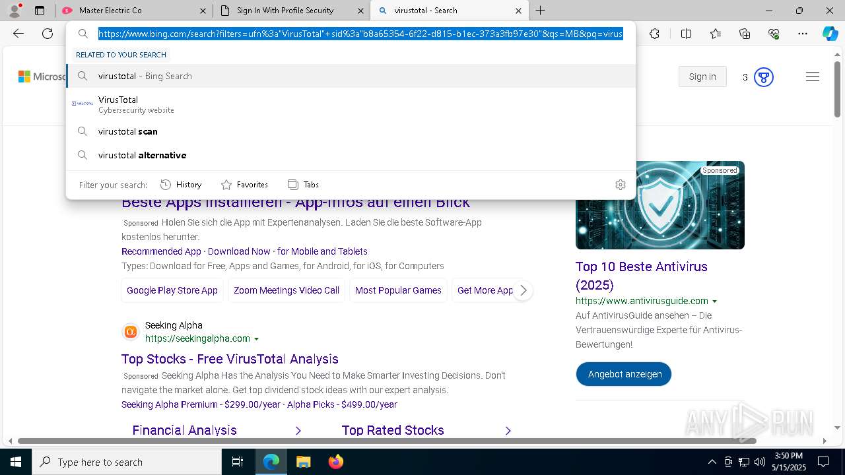
Task: Click the Windows taskbar search box
Action: pos(127,462)
